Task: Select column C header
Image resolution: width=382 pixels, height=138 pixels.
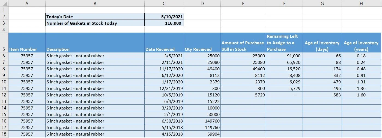Action: point(164,3)
